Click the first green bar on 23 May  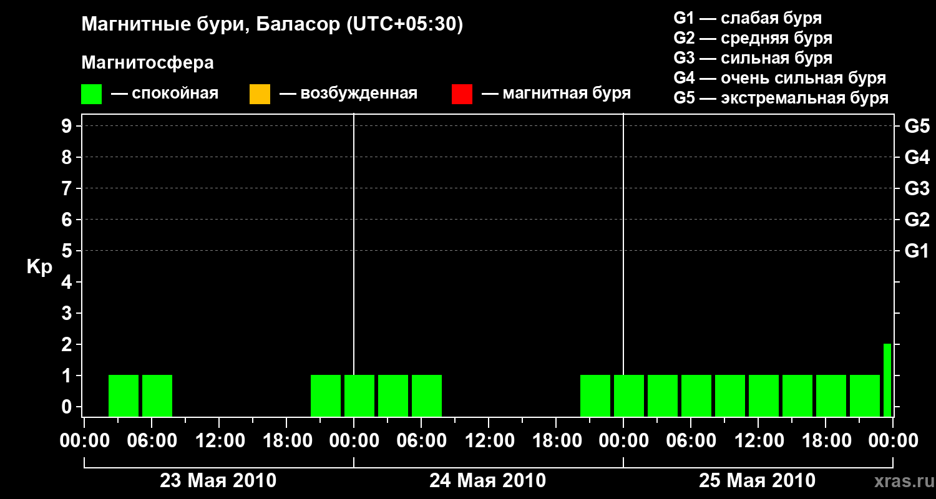point(124,395)
